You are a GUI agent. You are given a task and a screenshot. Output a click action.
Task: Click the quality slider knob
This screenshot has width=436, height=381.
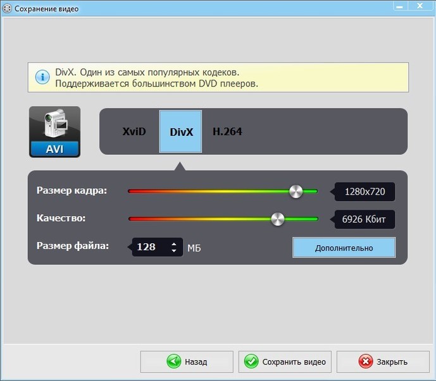point(278,219)
